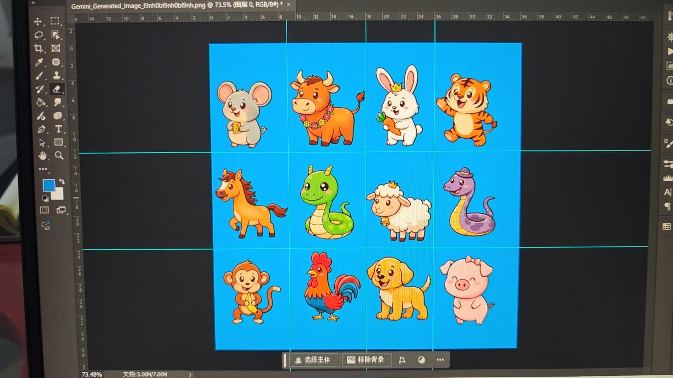Screen dimensions: 673x378
Task: Pick the Hand tool
Action: 42,156
